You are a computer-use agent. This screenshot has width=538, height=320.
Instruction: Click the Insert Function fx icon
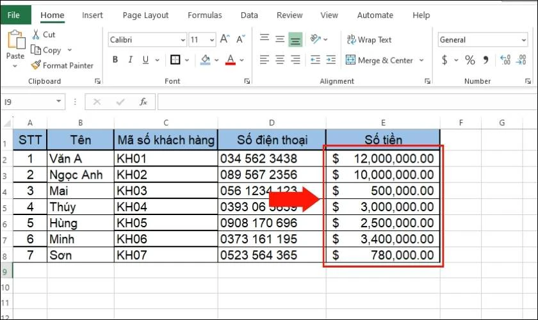[x=143, y=102]
